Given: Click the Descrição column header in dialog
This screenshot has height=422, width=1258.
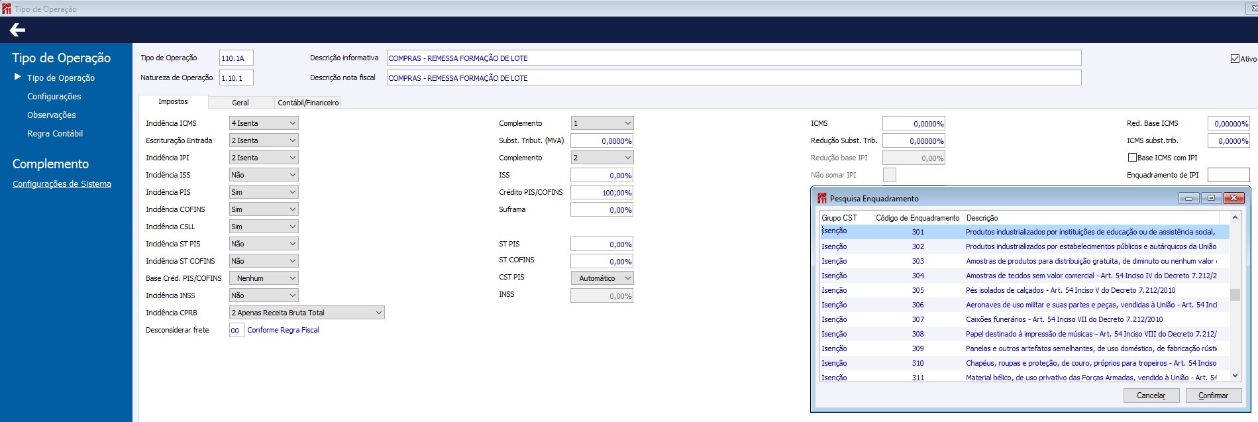Looking at the screenshot, I should (x=1092, y=218).
